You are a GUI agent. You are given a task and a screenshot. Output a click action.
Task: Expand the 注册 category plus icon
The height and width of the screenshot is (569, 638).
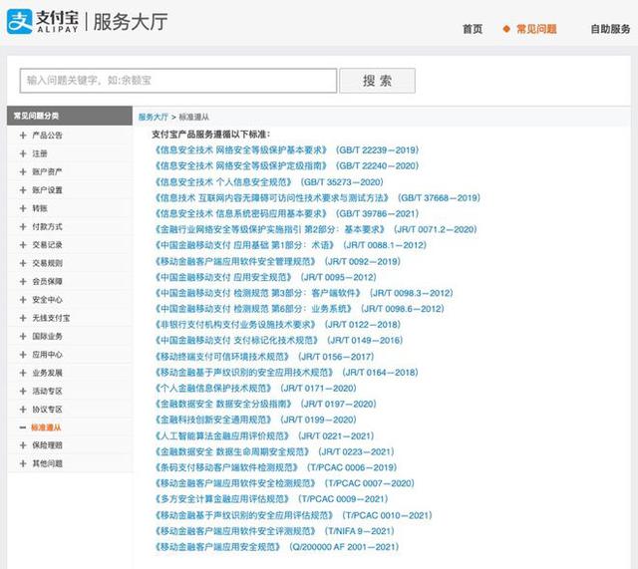point(23,153)
